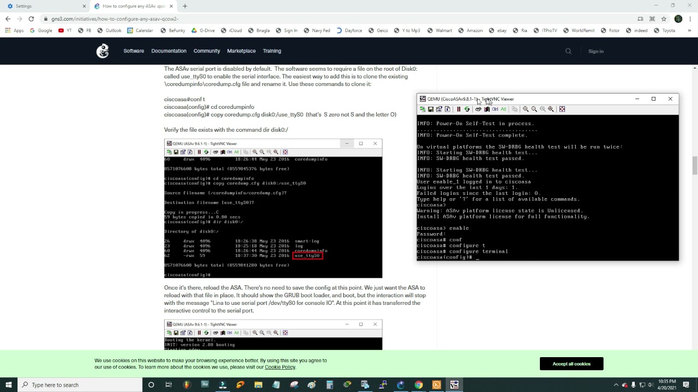Open the Software menu on GNS3 site
The image size is (698, 392).
coord(134,51)
